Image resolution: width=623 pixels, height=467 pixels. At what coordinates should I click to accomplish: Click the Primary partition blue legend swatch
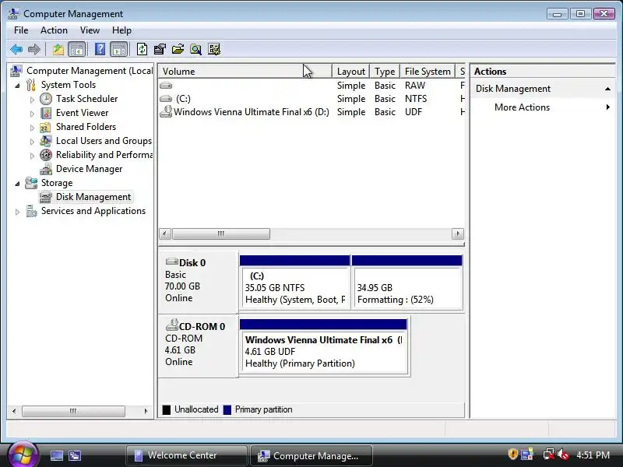[x=227, y=409]
